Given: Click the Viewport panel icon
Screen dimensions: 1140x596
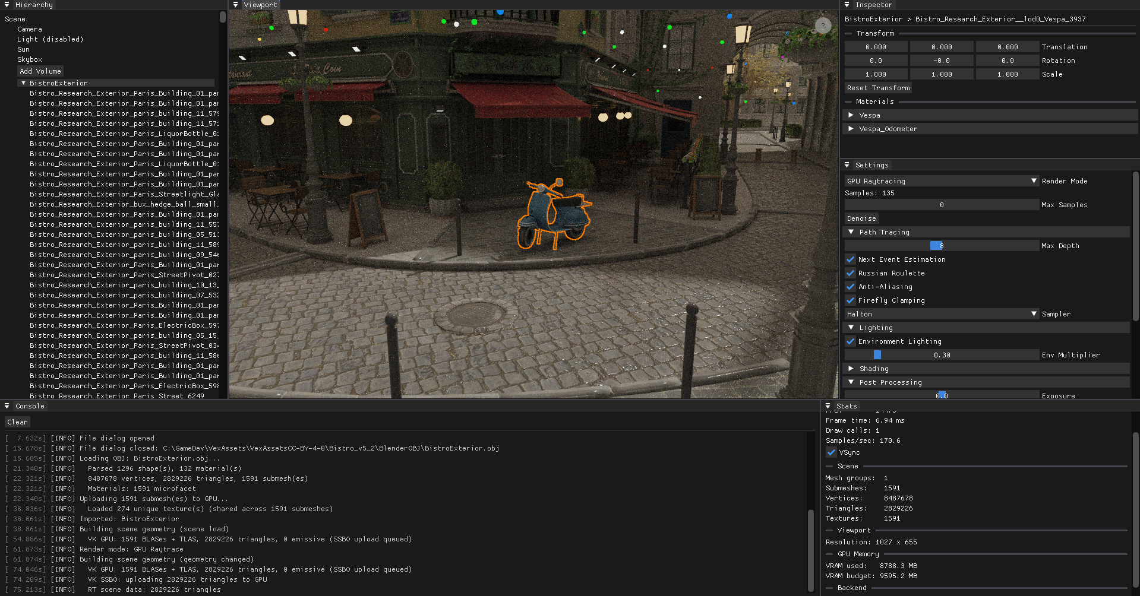Looking at the screenshot, I should coord(236,5).
